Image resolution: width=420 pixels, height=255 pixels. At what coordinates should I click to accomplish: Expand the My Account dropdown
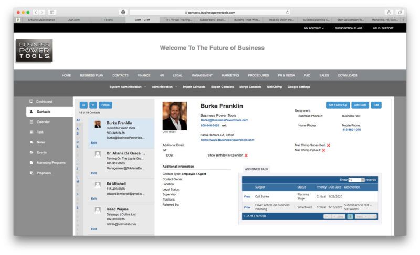[314, 28]
